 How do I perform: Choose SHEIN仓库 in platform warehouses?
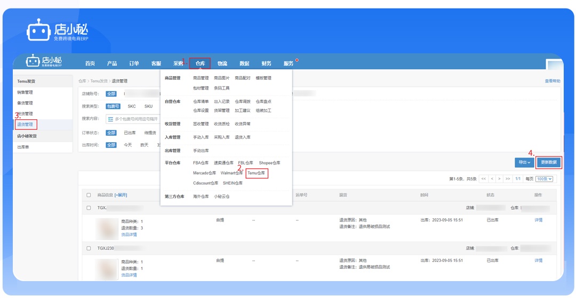pyautogui.click(x=233, y=183)
